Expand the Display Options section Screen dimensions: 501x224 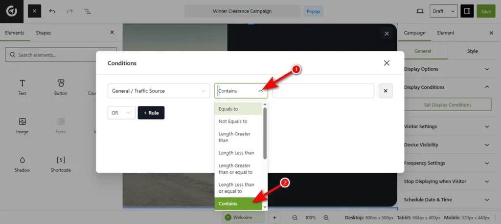[x=447, y=69]
